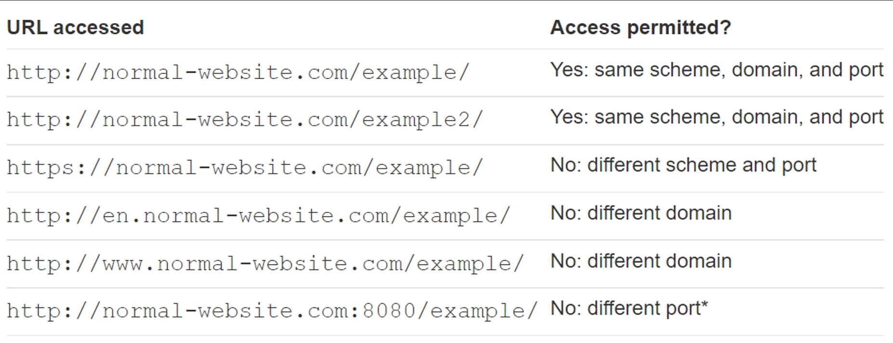
Task: Select the http://normal-website.com/example/ URL cell
Action: click(x=238, y=72)
